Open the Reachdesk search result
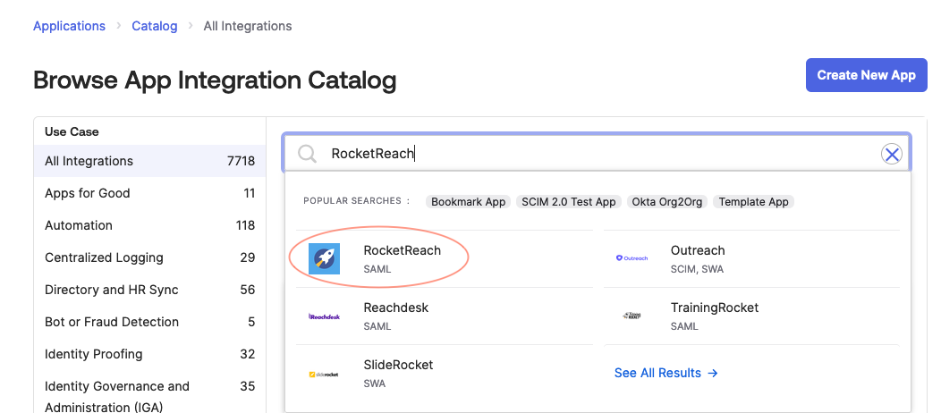 coord(444,316)
